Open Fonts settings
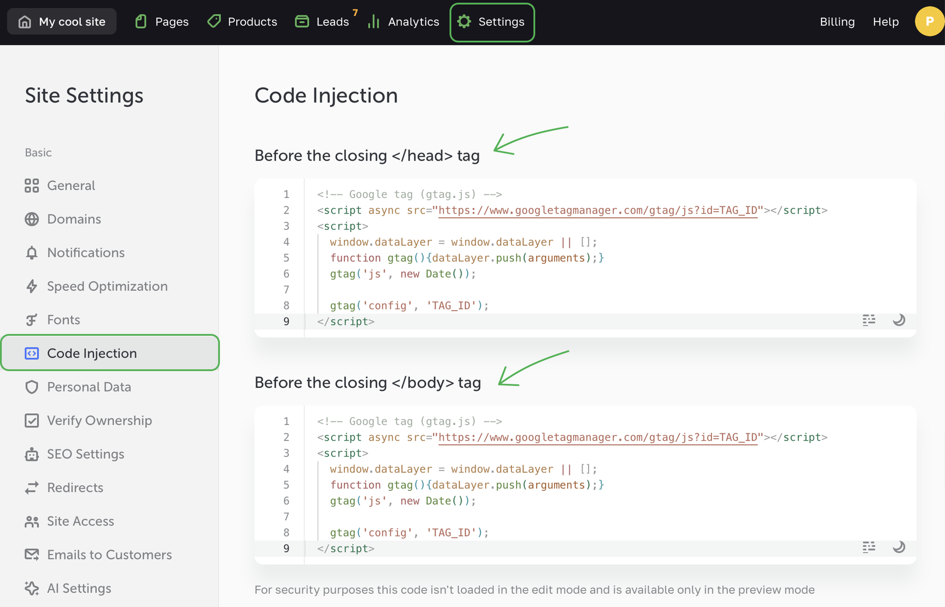 coord(63,320)
